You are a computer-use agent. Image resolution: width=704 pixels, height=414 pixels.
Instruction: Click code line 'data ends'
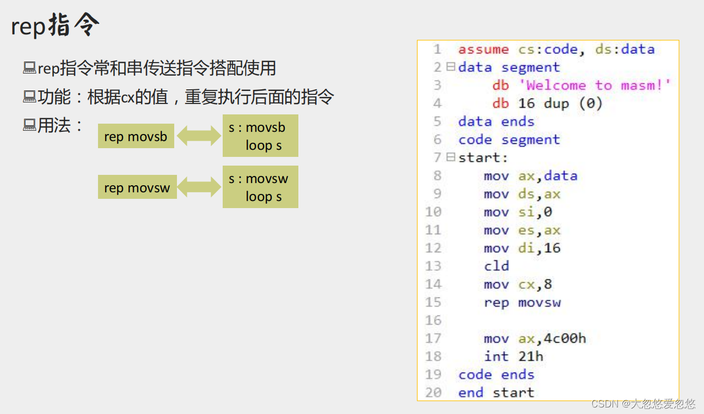(496, 121)
